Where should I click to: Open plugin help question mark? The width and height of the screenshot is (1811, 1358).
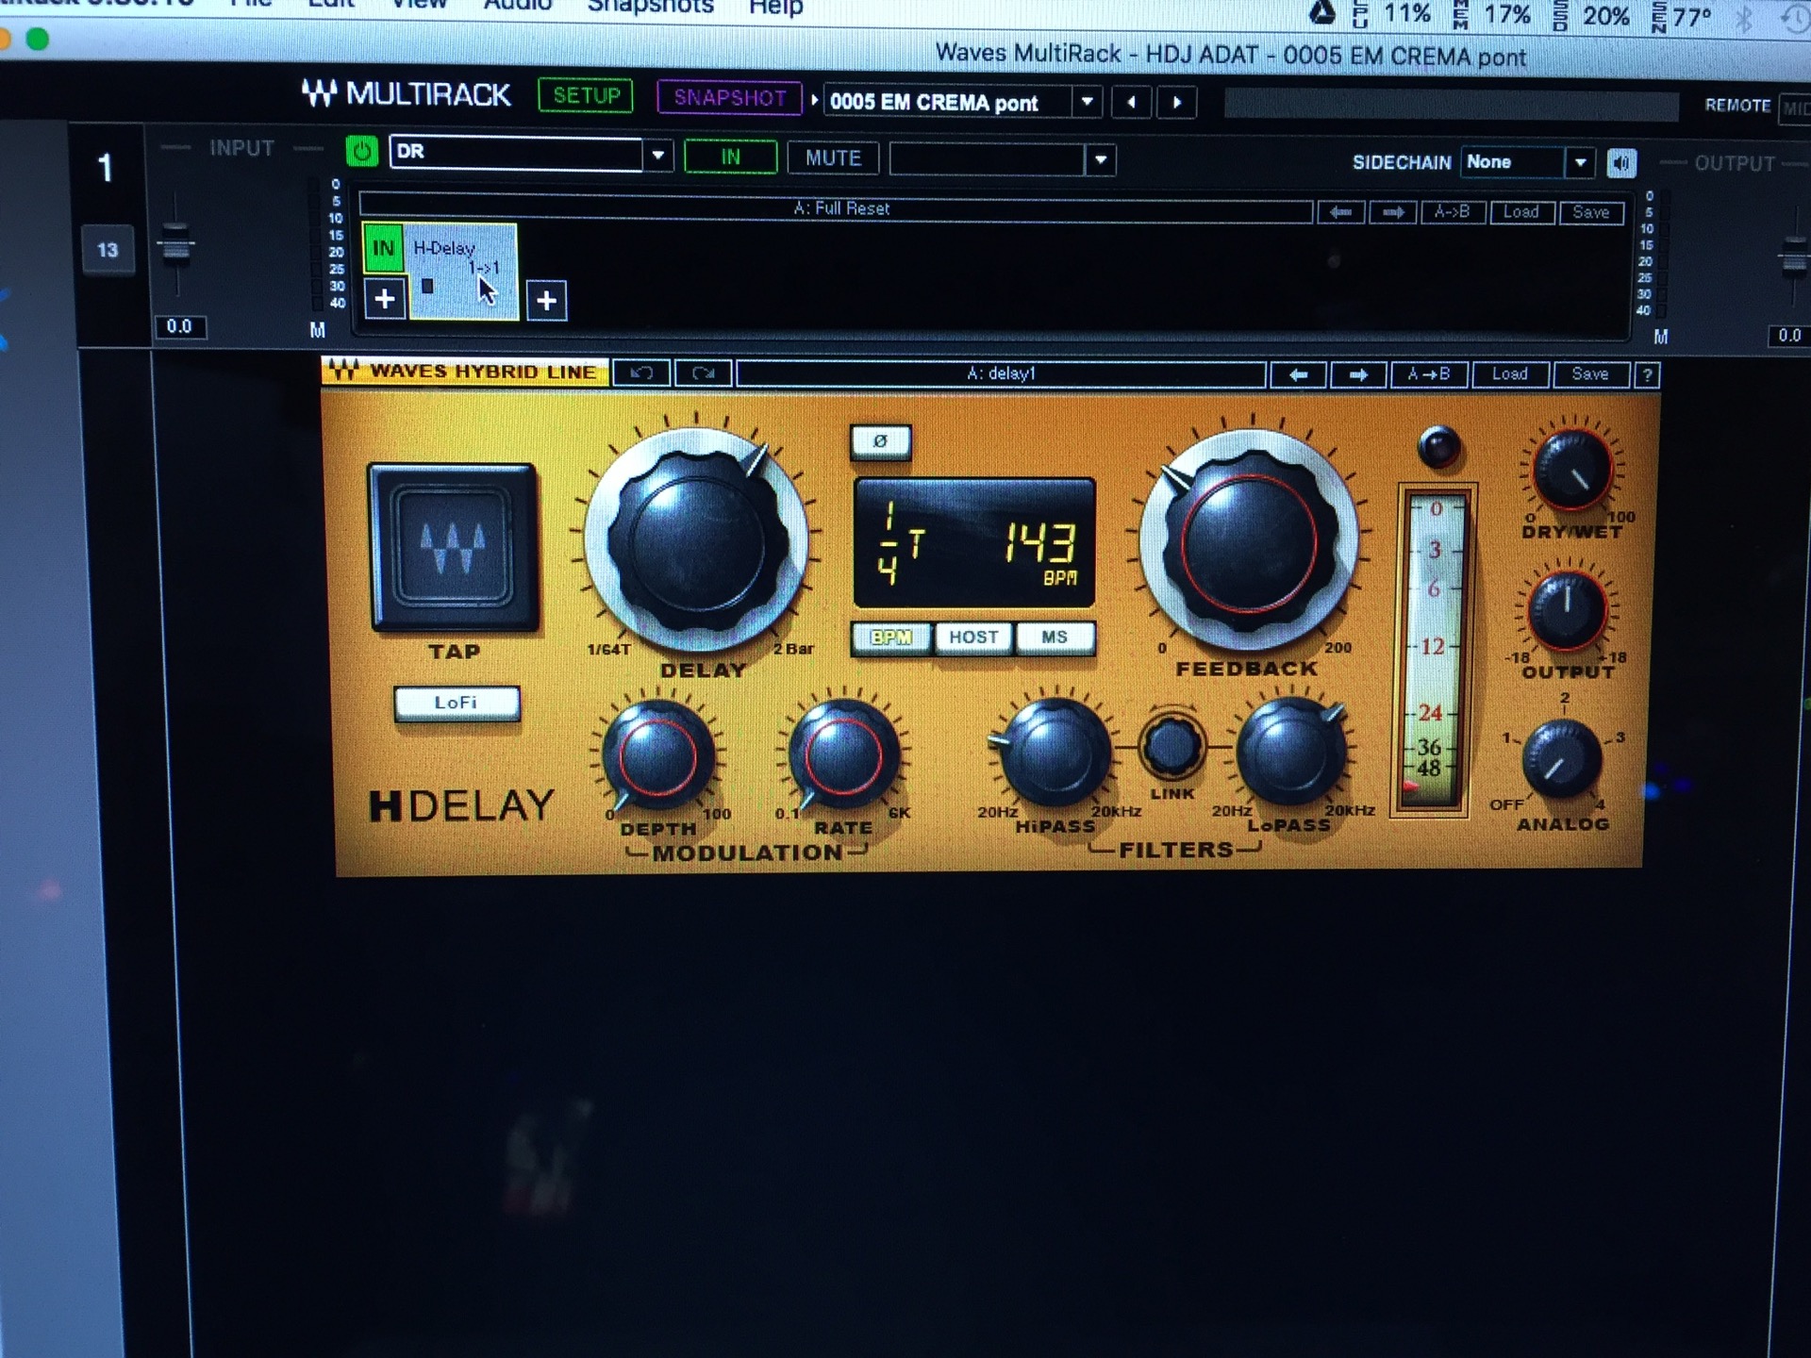click(x=1647, y=375)
